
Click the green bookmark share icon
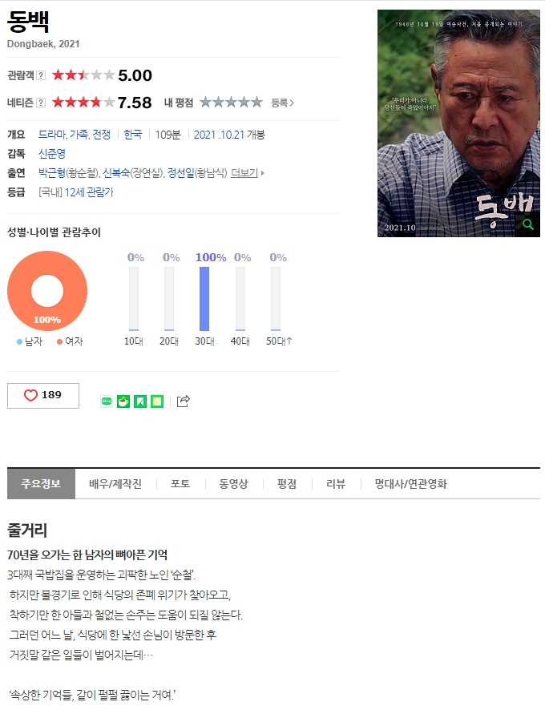pos(140,401)
